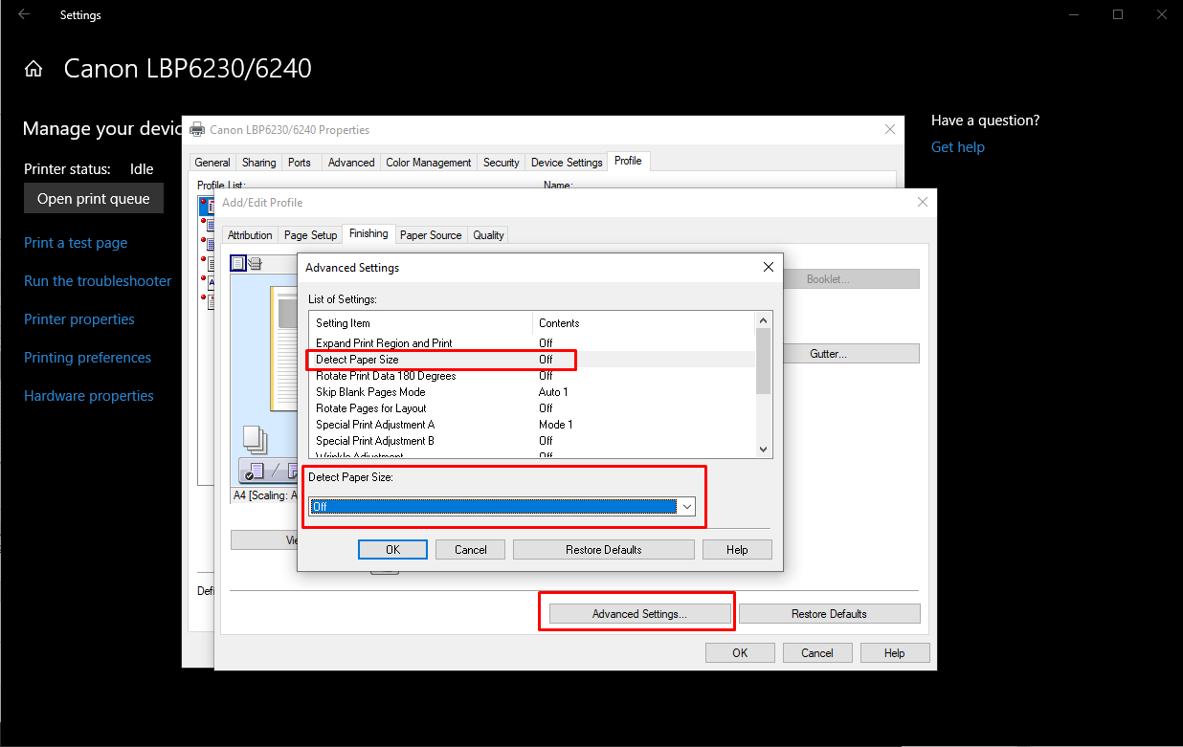Select Skip Blank Pages Mode row
Screen dimensions: 1183x747
coord(532,392)
